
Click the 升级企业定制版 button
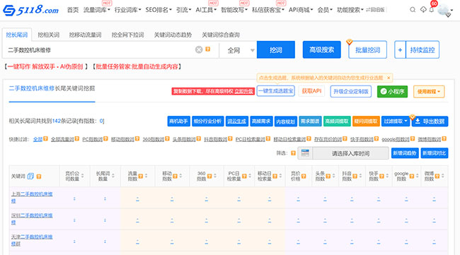pos(351,92)
